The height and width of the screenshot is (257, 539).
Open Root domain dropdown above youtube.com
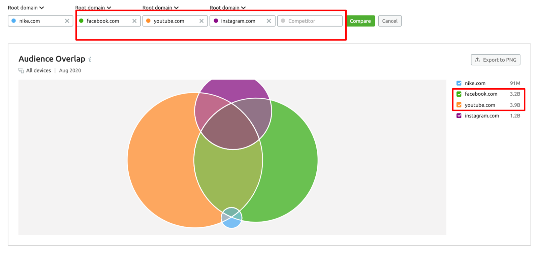pyautogui.click(x=160, y=7)
